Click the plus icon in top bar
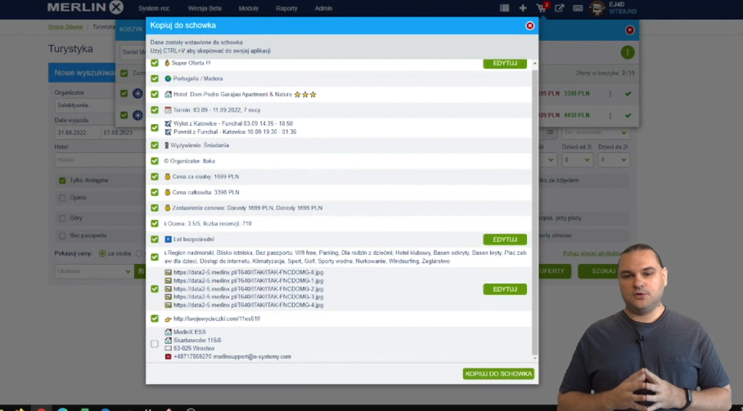The width and height of the screenshot is (743, 411). (x=523, y=8)
